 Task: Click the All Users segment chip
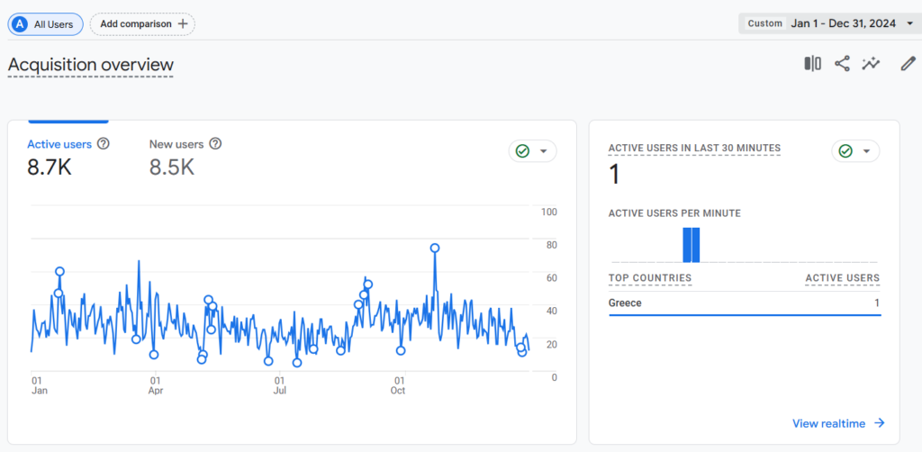click(x=46, y=24)
